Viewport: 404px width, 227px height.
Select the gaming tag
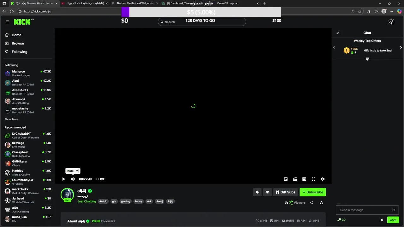[x=125, y=201]
